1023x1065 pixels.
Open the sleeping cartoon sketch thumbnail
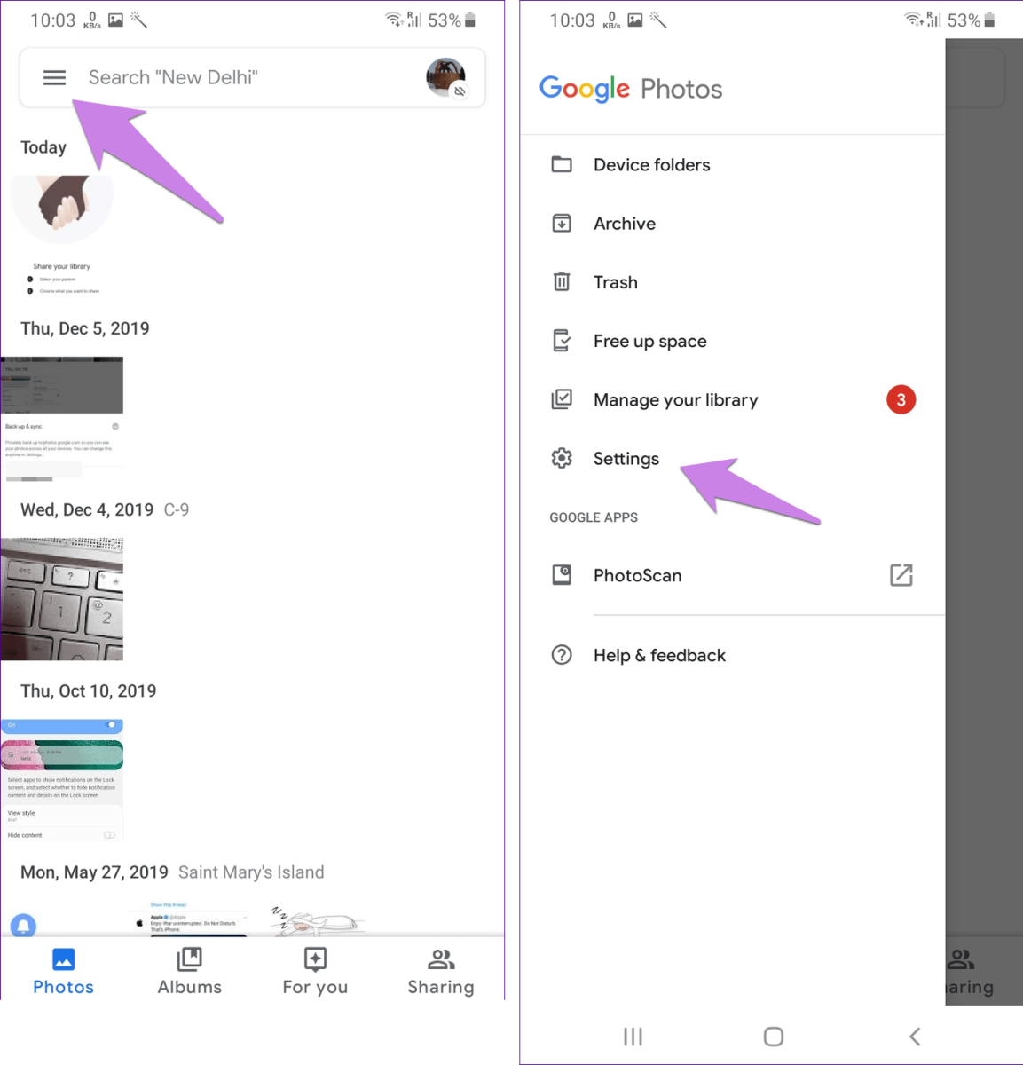click(316, 920)
